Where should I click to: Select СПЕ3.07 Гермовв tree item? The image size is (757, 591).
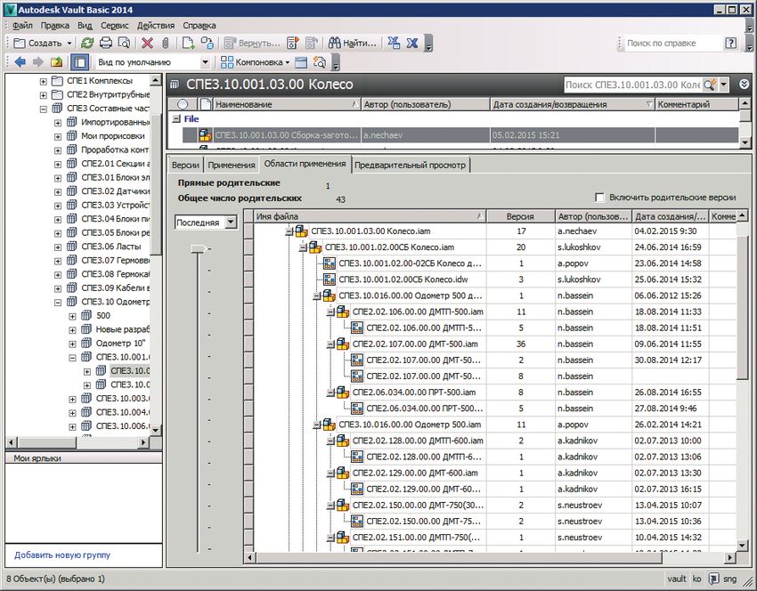coord(116,261)
